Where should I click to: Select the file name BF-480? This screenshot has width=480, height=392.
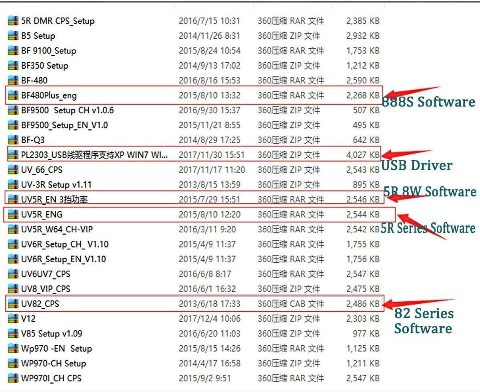[34, 81]
